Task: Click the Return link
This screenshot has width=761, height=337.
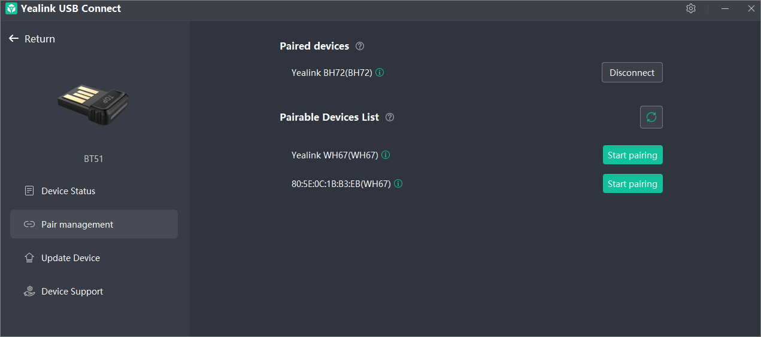Action: (40, 39)
